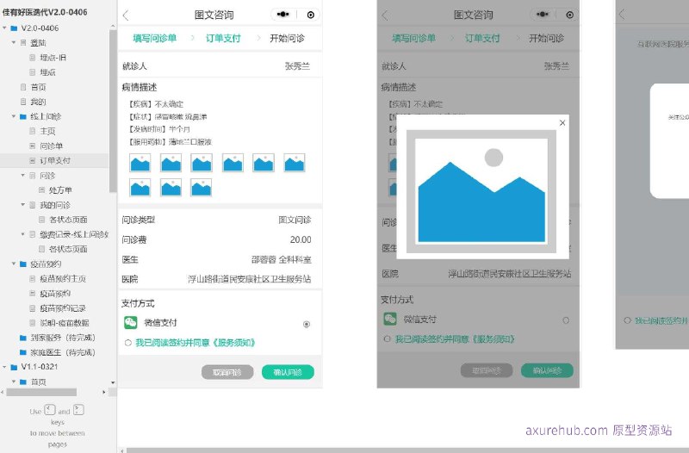Select the 开始问诊 step in first phone
This screenshot has height=453, width=689.
click(288, 38)
